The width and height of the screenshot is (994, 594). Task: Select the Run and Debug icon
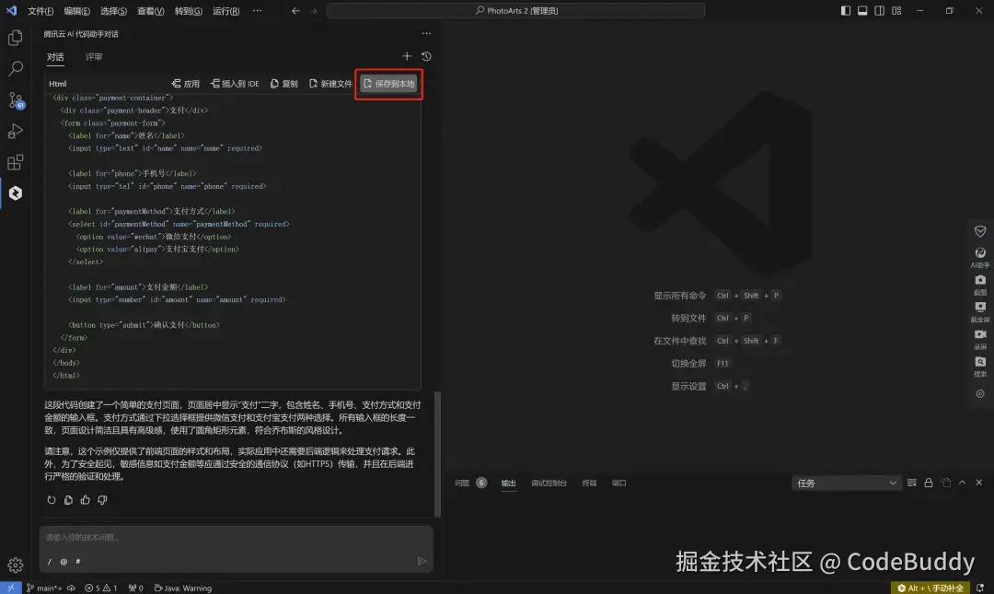pos(14,131)
